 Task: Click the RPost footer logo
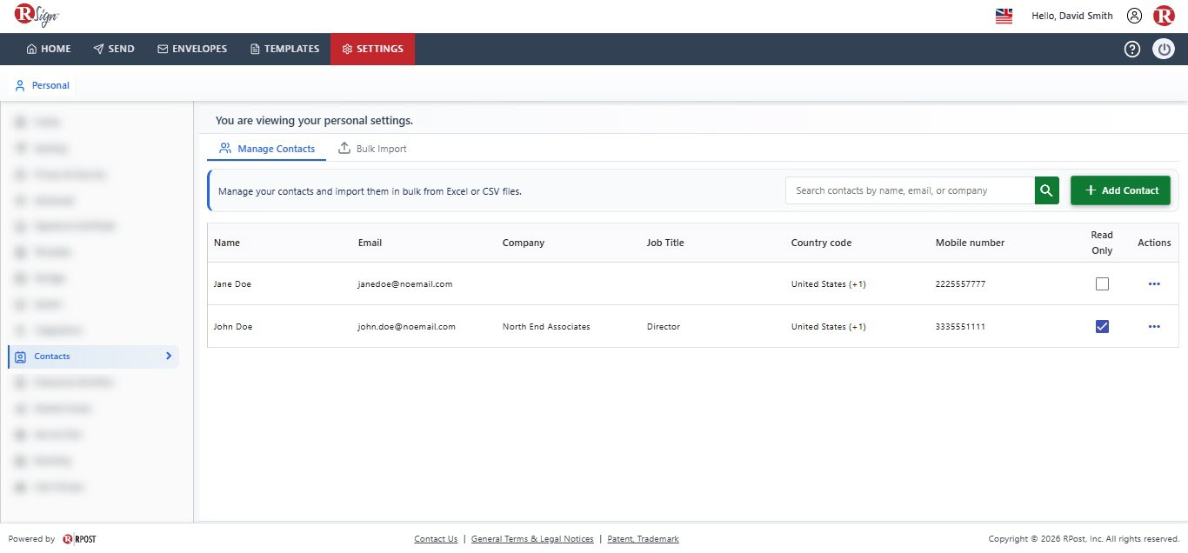click(79, 539)
